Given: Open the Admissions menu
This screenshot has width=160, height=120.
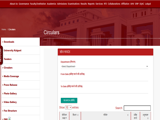Looking at the screenshot, I should pos(62,4).
